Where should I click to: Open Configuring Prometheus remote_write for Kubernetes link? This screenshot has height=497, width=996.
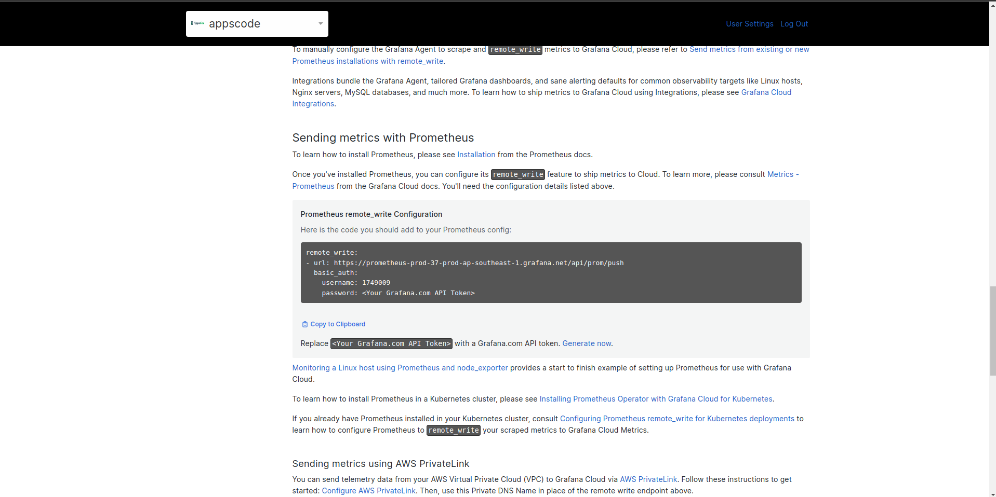coord(676,419)
